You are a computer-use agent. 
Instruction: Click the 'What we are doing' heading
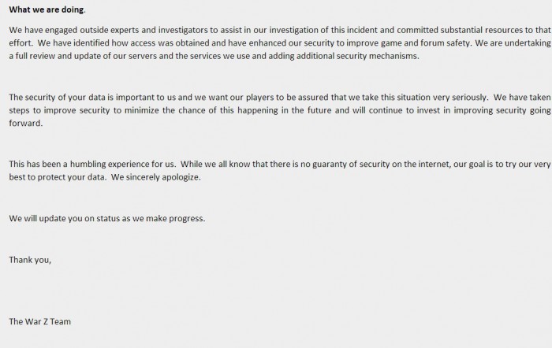click(47, 10)
